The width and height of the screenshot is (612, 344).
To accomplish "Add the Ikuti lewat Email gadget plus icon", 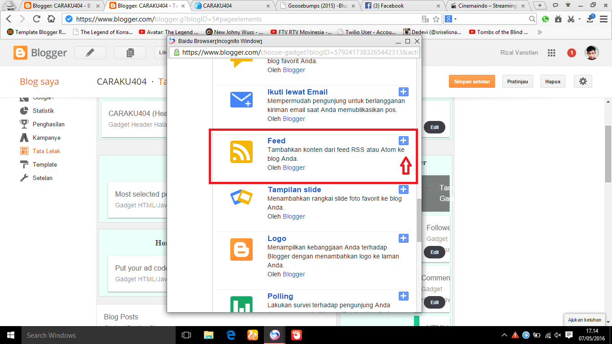I will 403,91.
